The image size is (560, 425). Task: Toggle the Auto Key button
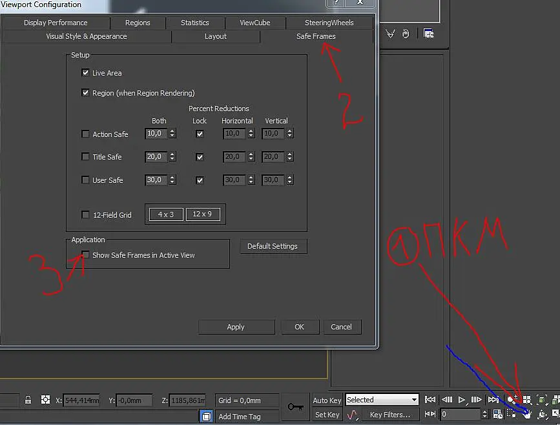(x=327, y=400)
